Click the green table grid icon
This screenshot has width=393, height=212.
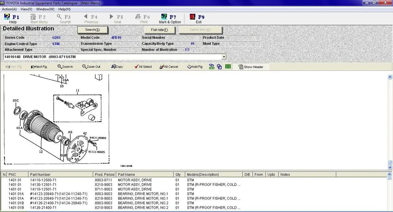click(228, 66)
